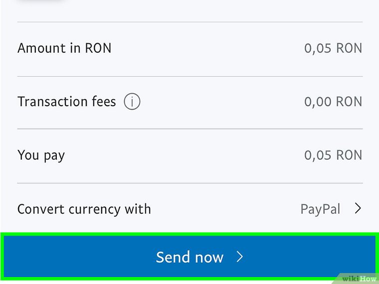Tap the You pay 0,05 RON total
379x284 pixels.
pyautogui.click(x=333, y=155)
